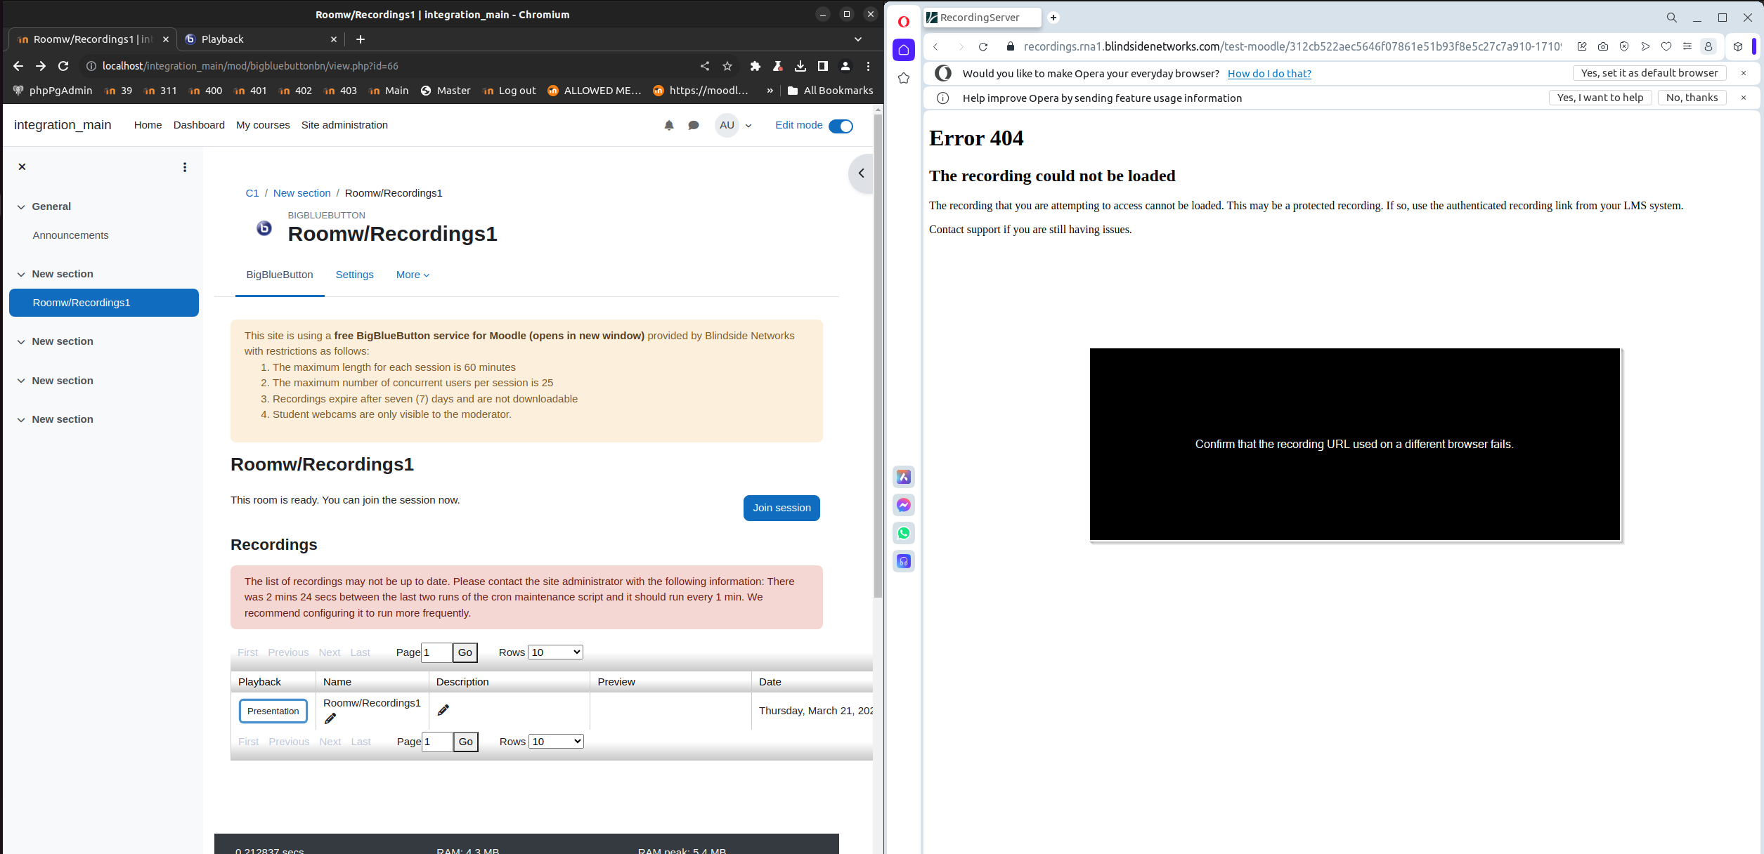
Task: Open top Rows per page dropdown
Action: click(x=555, y=652)
